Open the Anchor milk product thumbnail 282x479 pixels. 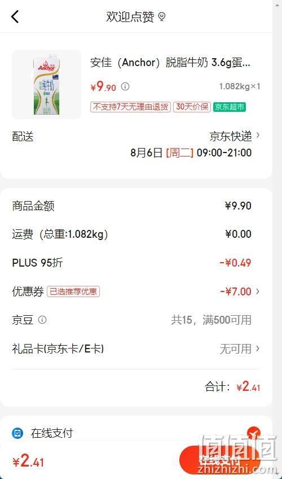(x=46, y=85)
